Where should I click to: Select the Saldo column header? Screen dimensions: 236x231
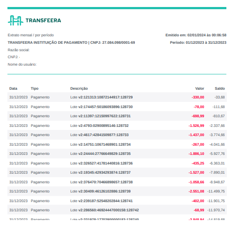click(220, 88)
